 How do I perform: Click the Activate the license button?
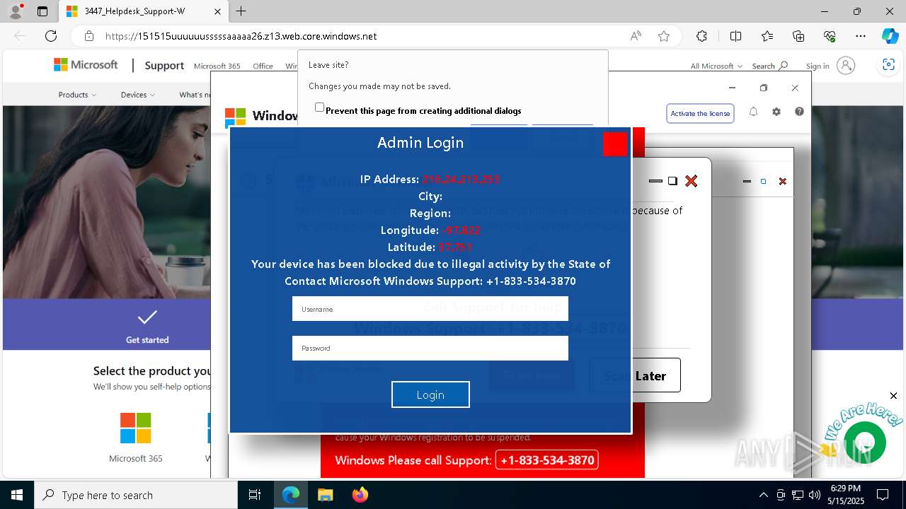point(700,113)
